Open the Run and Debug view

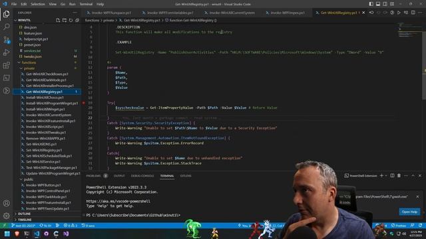6,52
